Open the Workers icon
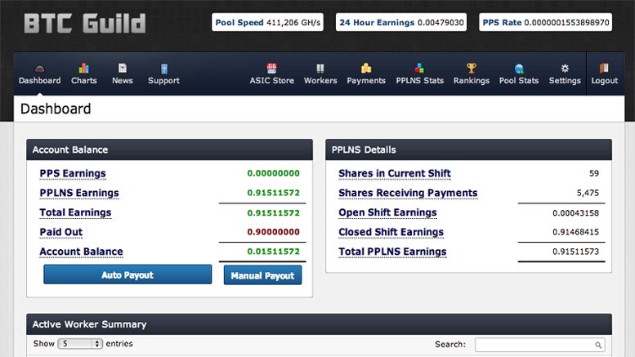This screenshot has width=635, height=357. [x=320, y=68]
